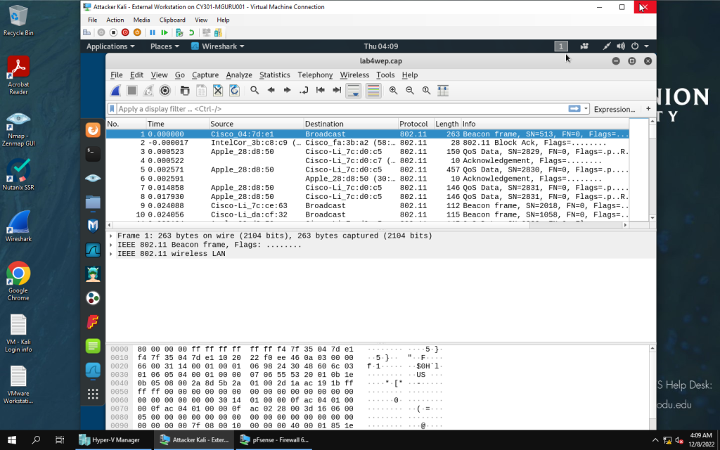Open Wireshark File menu
Screen dimensions: 720x450
(117, 75)
